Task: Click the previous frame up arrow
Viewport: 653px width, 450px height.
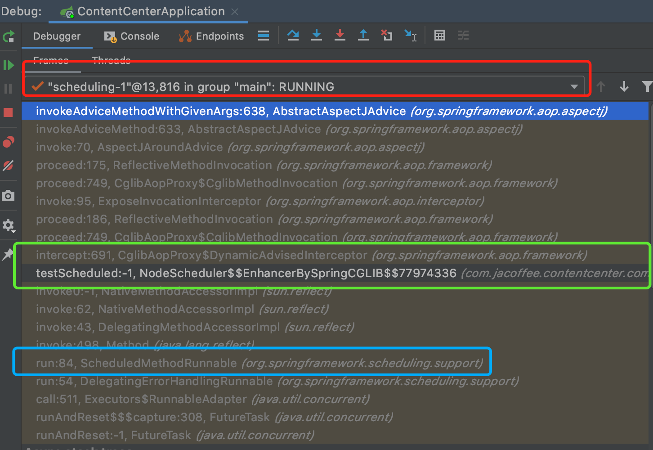Action: pos(601,86)
